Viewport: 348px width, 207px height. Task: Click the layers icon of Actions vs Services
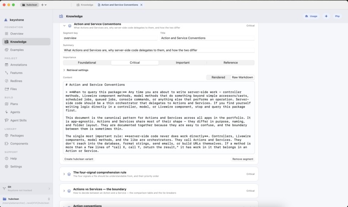click(x=69, y=191)
